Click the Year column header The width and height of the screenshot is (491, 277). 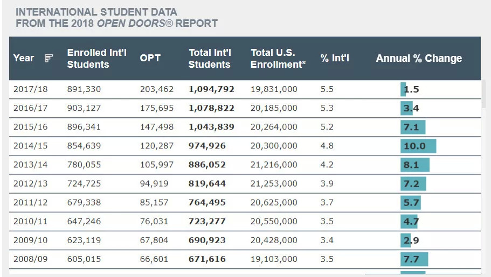coord(24,58)
